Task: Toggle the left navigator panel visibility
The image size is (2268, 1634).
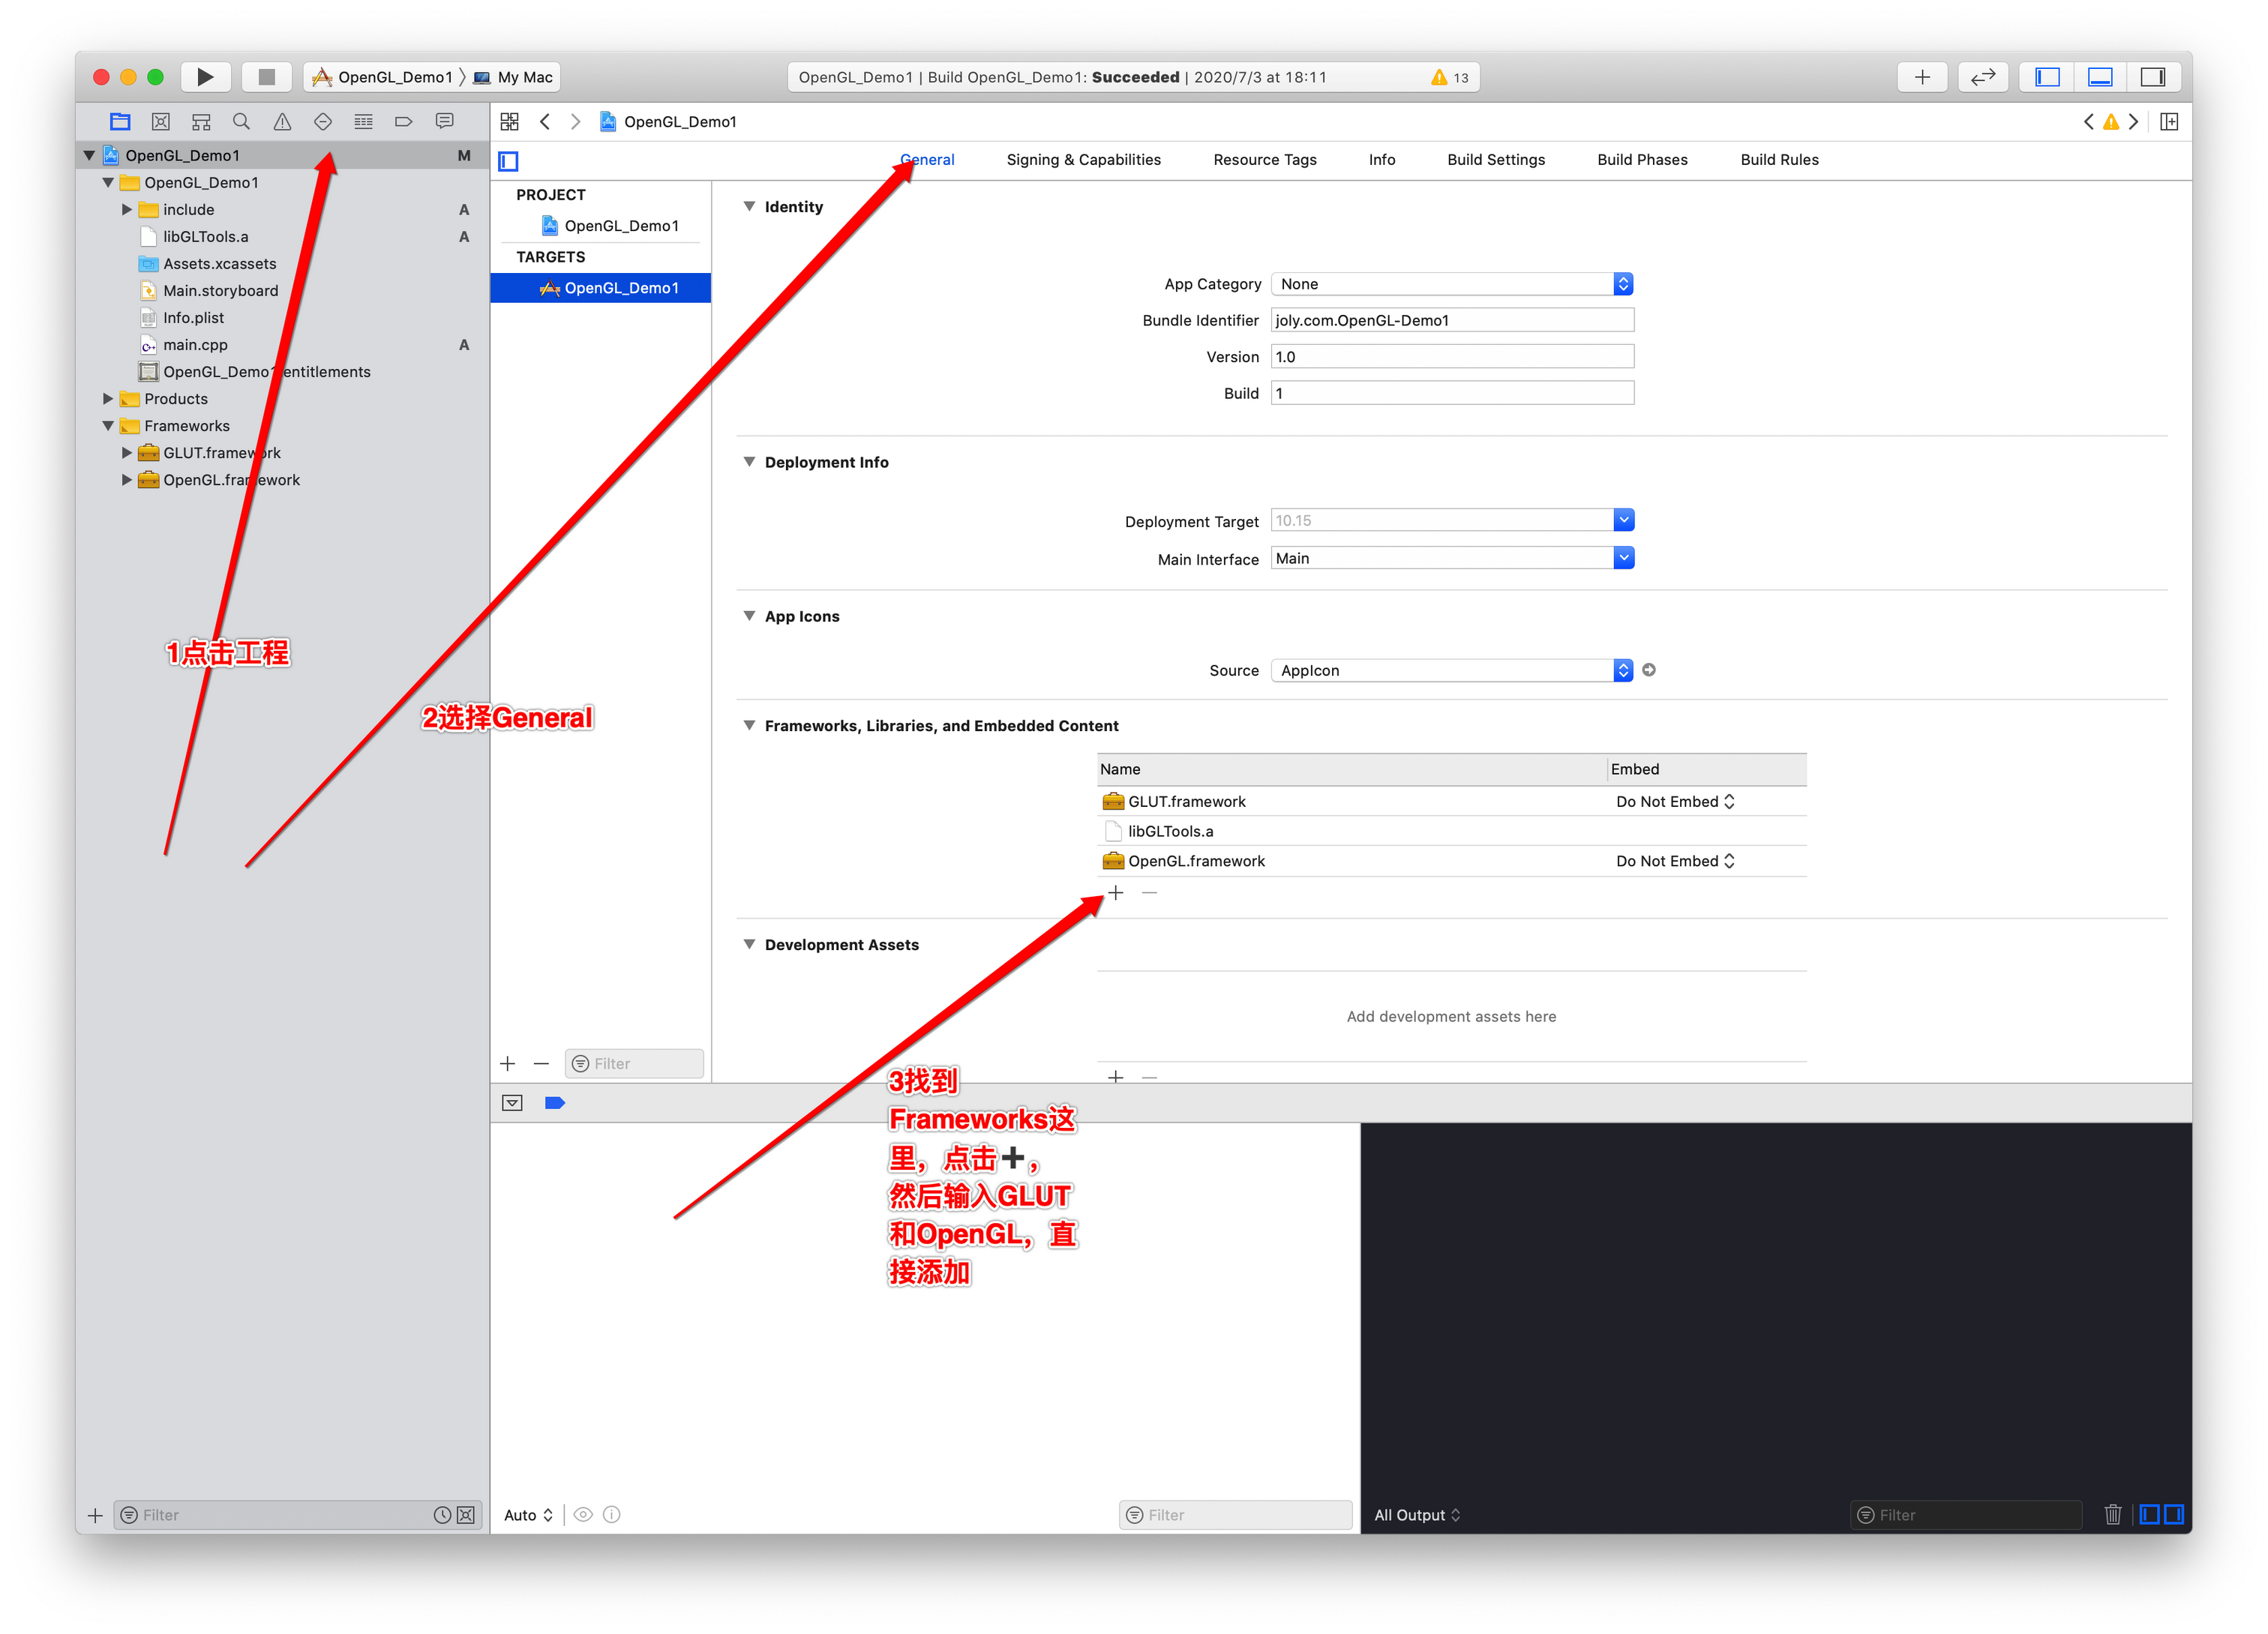Action: point(2047,77)
